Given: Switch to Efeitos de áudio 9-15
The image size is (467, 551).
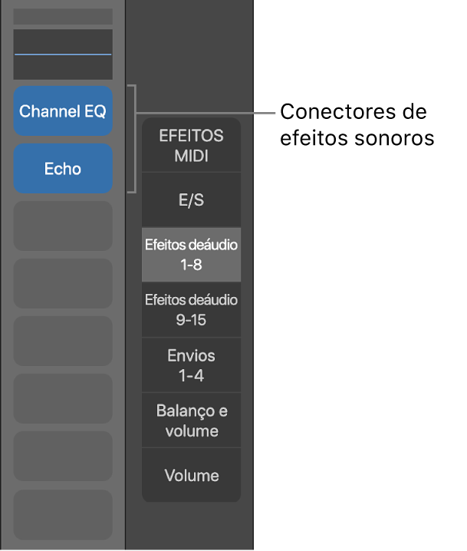Looking at the screenshot, I should tap(191, 309).
